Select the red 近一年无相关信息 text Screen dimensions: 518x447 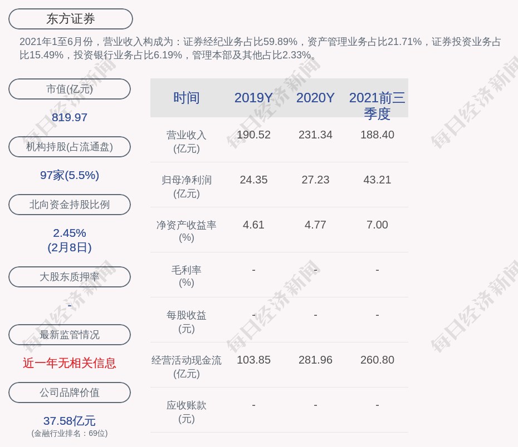[70, 363]
